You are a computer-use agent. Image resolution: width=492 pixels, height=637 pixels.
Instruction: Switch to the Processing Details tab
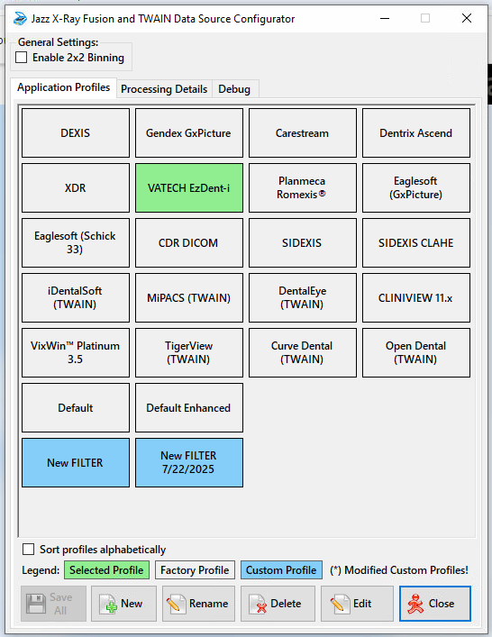(x=164, y=89)
